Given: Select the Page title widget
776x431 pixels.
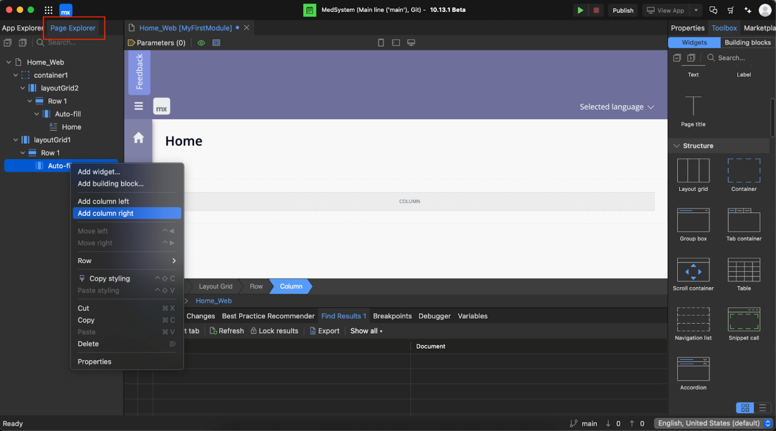Looking at the screenshot, I should (693, 111).
